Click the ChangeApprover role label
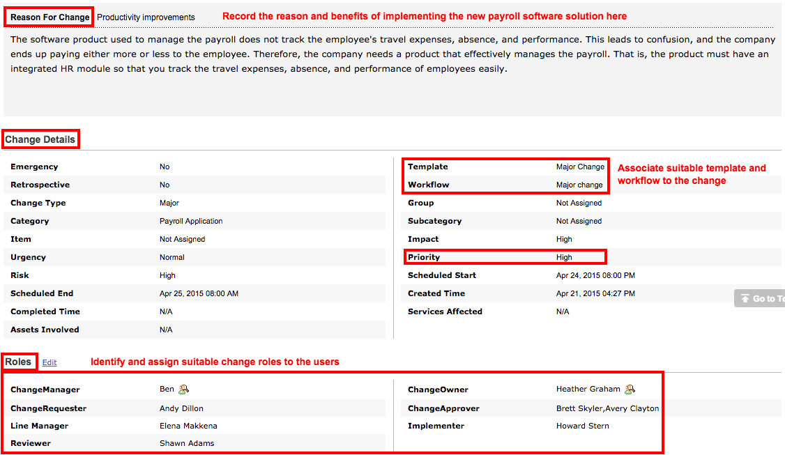The image size is (785, 455). click(443, 408)
